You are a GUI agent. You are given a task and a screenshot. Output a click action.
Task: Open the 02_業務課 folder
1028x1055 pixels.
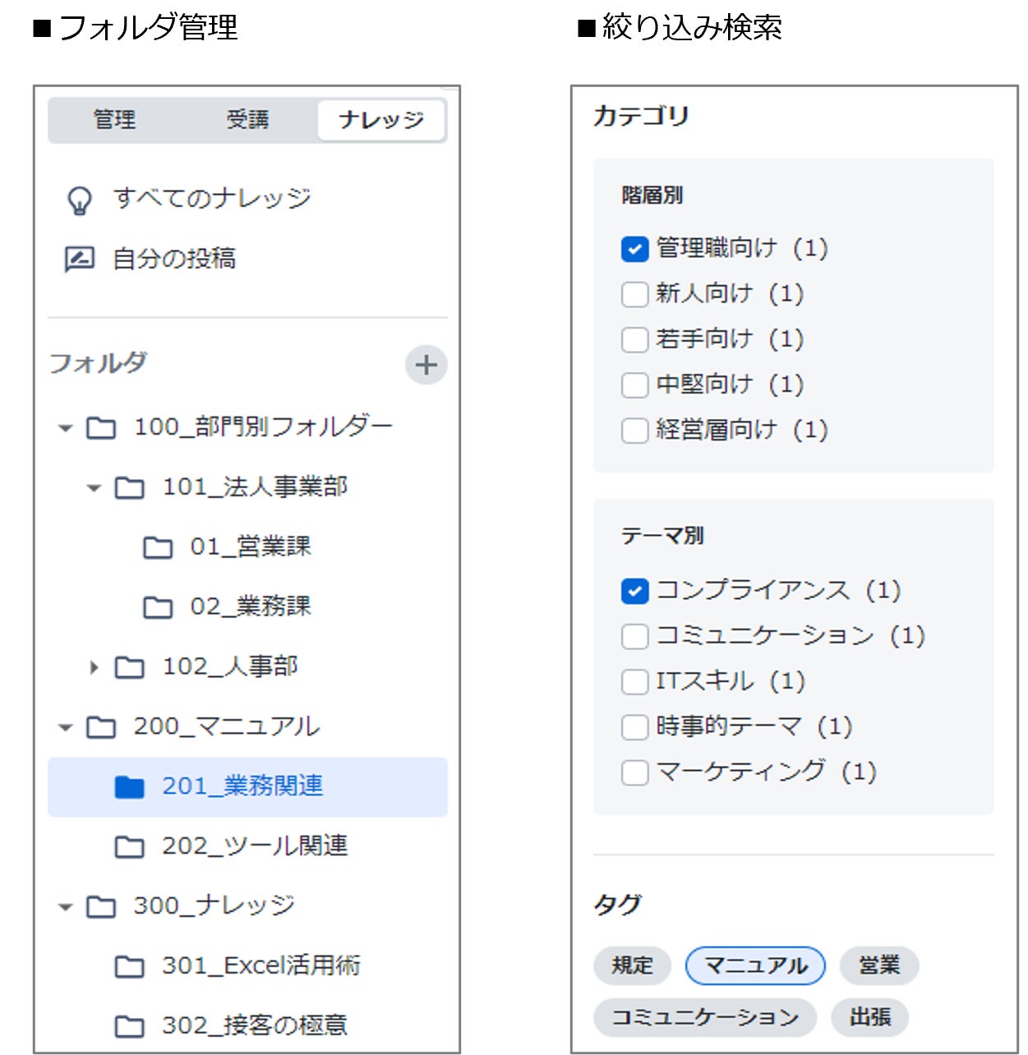[250, 606]
